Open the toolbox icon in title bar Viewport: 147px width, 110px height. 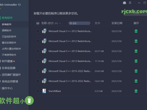[124, 3]
